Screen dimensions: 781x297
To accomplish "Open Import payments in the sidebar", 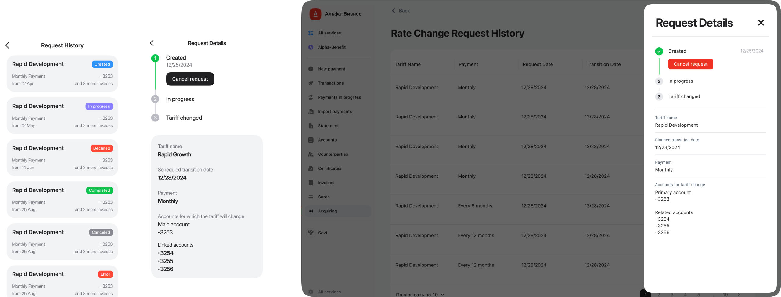I will (x=335, y=111).
